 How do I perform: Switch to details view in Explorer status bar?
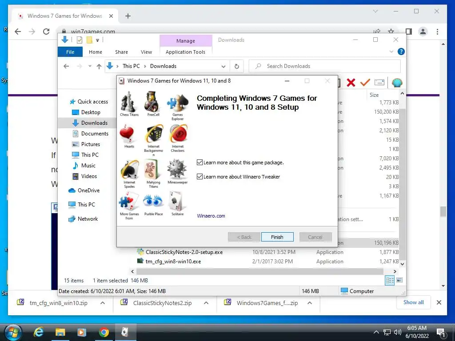click(390, 280)
